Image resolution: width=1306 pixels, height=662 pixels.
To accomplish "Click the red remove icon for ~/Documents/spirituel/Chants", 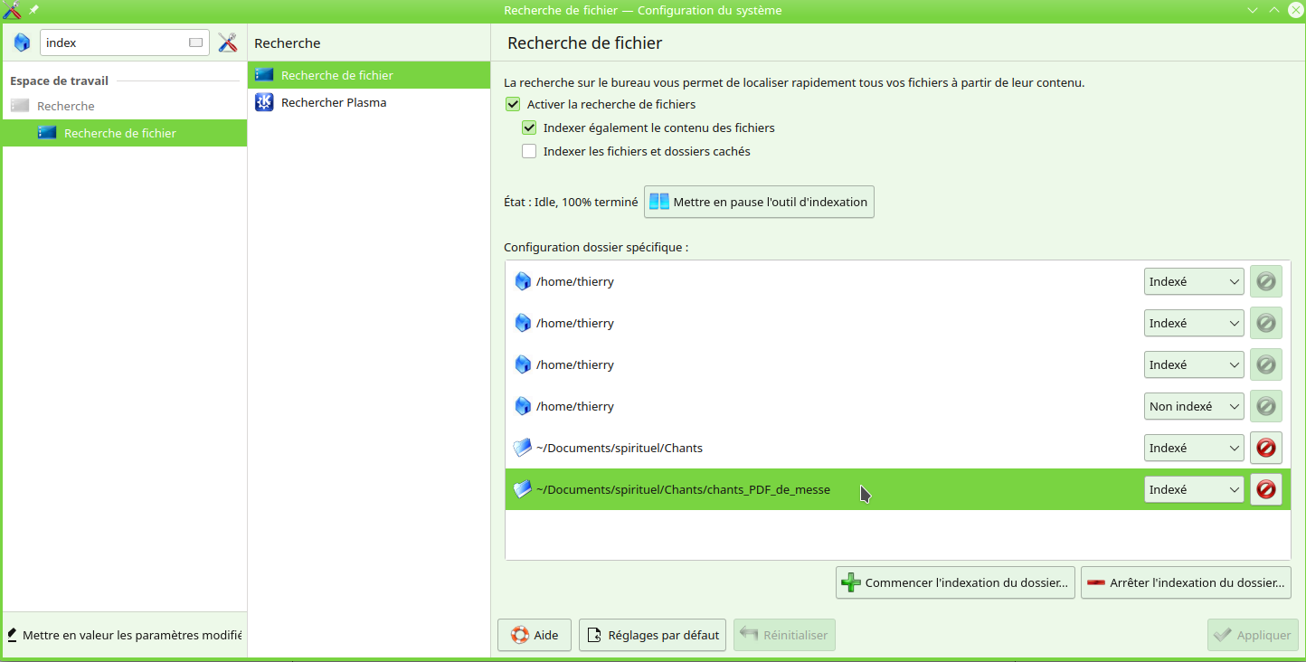I will point(1265,448).
